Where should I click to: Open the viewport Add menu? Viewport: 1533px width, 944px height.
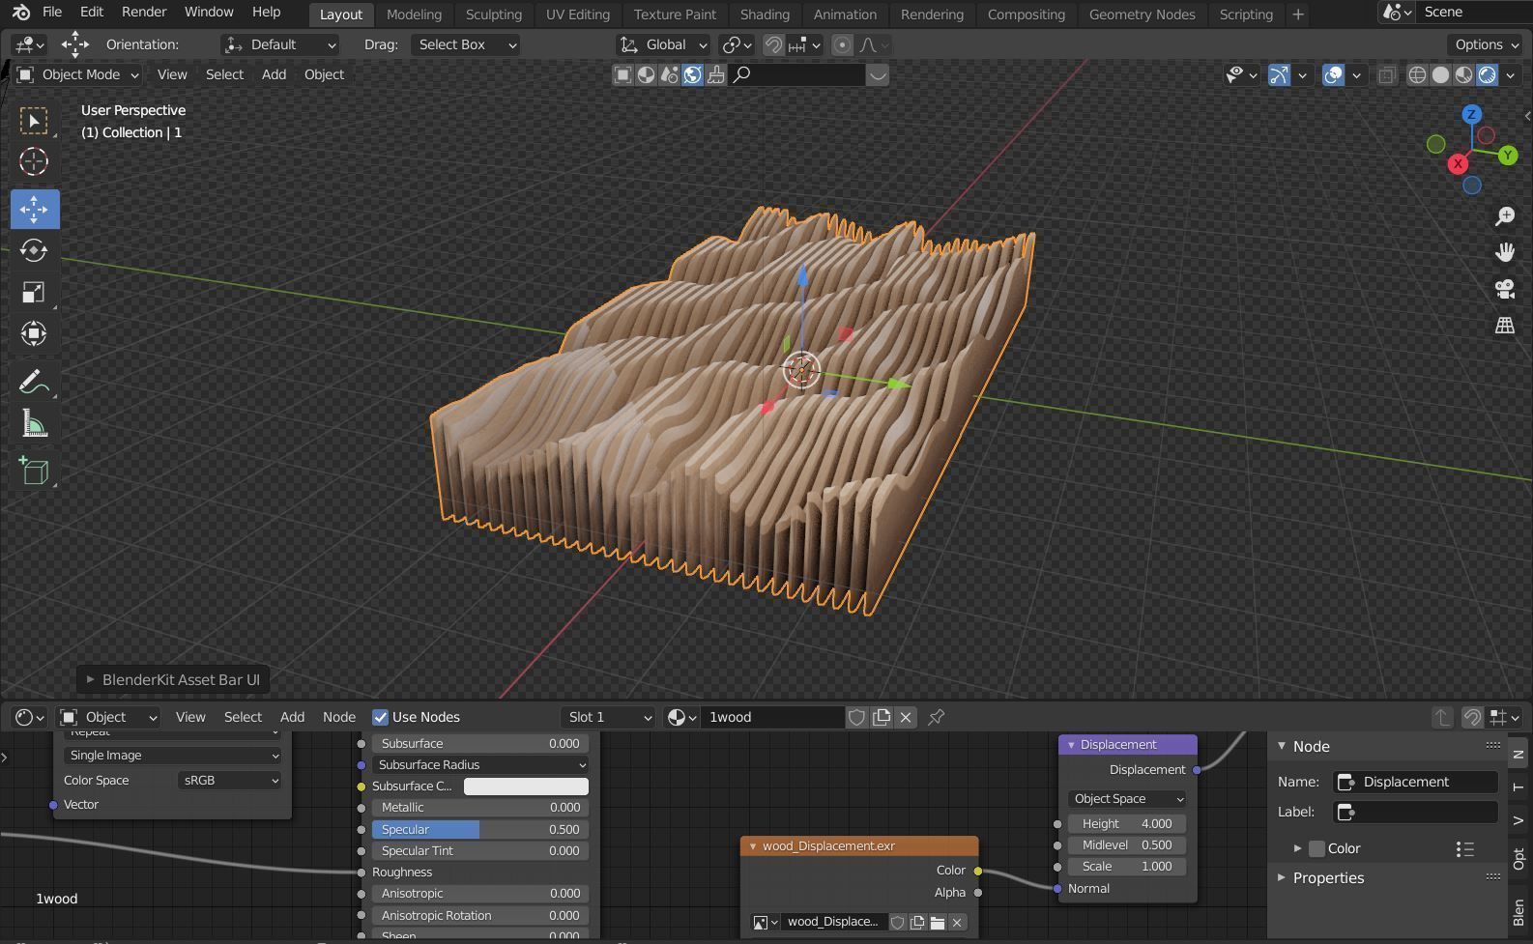click(274, 74)
